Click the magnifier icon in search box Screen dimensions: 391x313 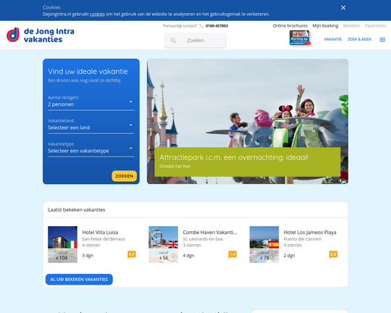pos(173,41)
